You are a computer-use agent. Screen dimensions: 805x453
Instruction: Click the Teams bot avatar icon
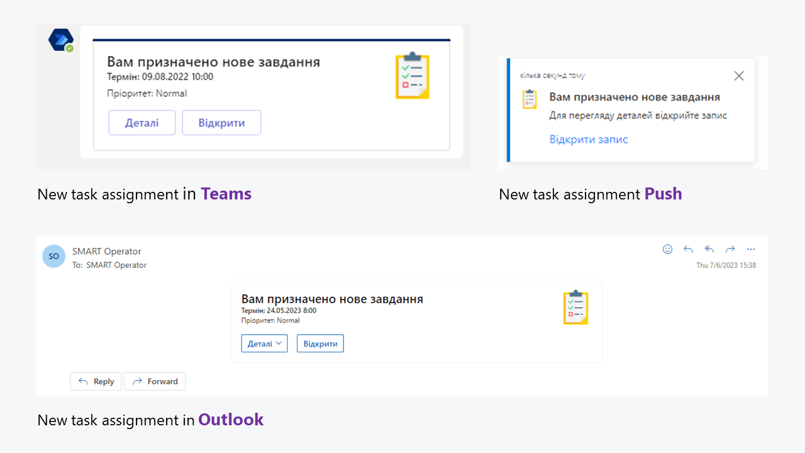click(61, 40)
